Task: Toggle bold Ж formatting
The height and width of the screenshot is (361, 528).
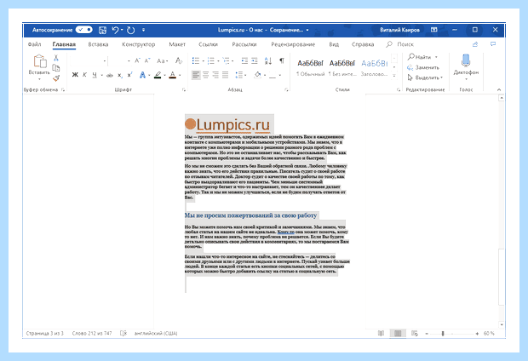Action: point(75,75)
